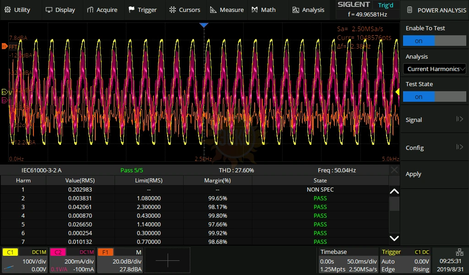Close the harmonics results table
This screenshot has height=275, width=469.
tap(394, 170)
